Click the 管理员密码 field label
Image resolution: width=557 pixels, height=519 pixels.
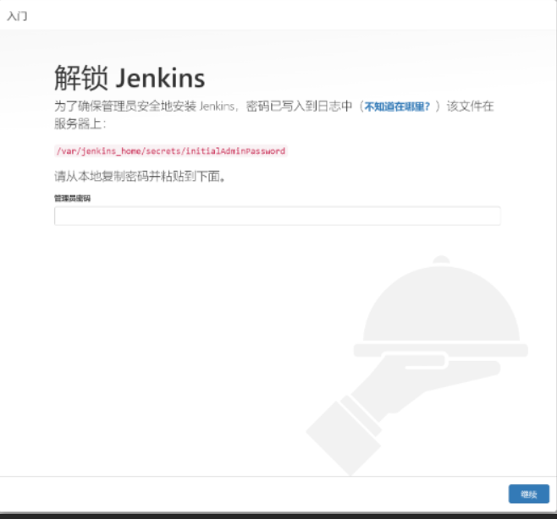click(72, 198)
